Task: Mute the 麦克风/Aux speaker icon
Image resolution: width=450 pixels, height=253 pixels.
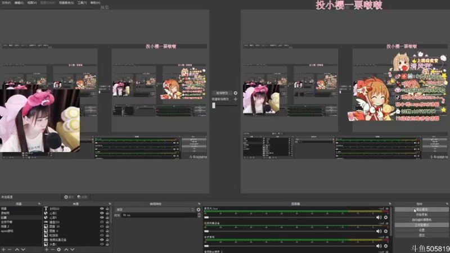Action: pos(379,218)
